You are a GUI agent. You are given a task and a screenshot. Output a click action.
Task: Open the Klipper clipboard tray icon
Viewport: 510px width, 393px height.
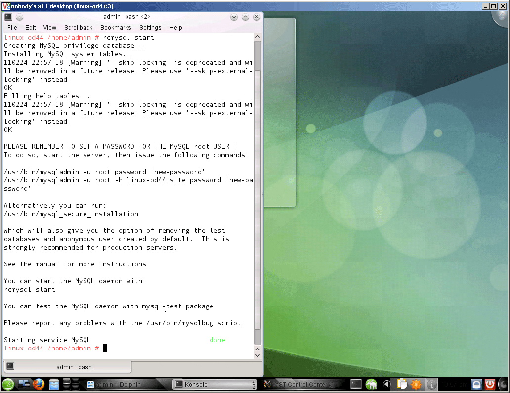[x=402, y=384]
